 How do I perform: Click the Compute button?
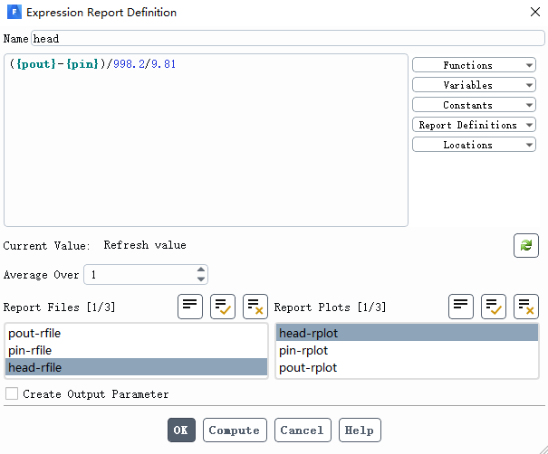[x=235, y=430]
